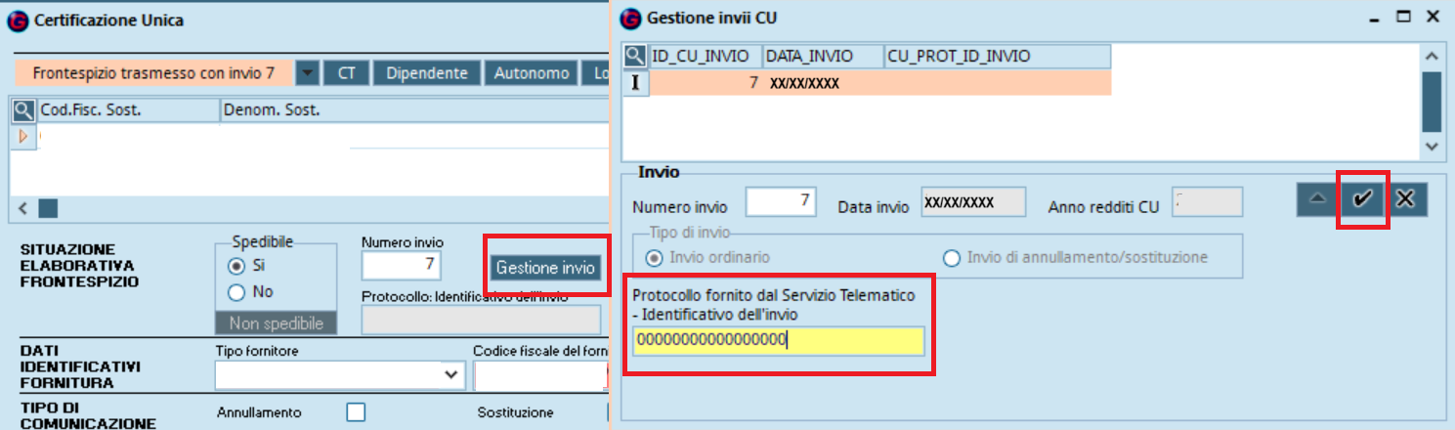Image resolution: width=1455 pixels, height=430 pixels.
Task: Switch to the Autonomo tab
Action: [531, 73]
